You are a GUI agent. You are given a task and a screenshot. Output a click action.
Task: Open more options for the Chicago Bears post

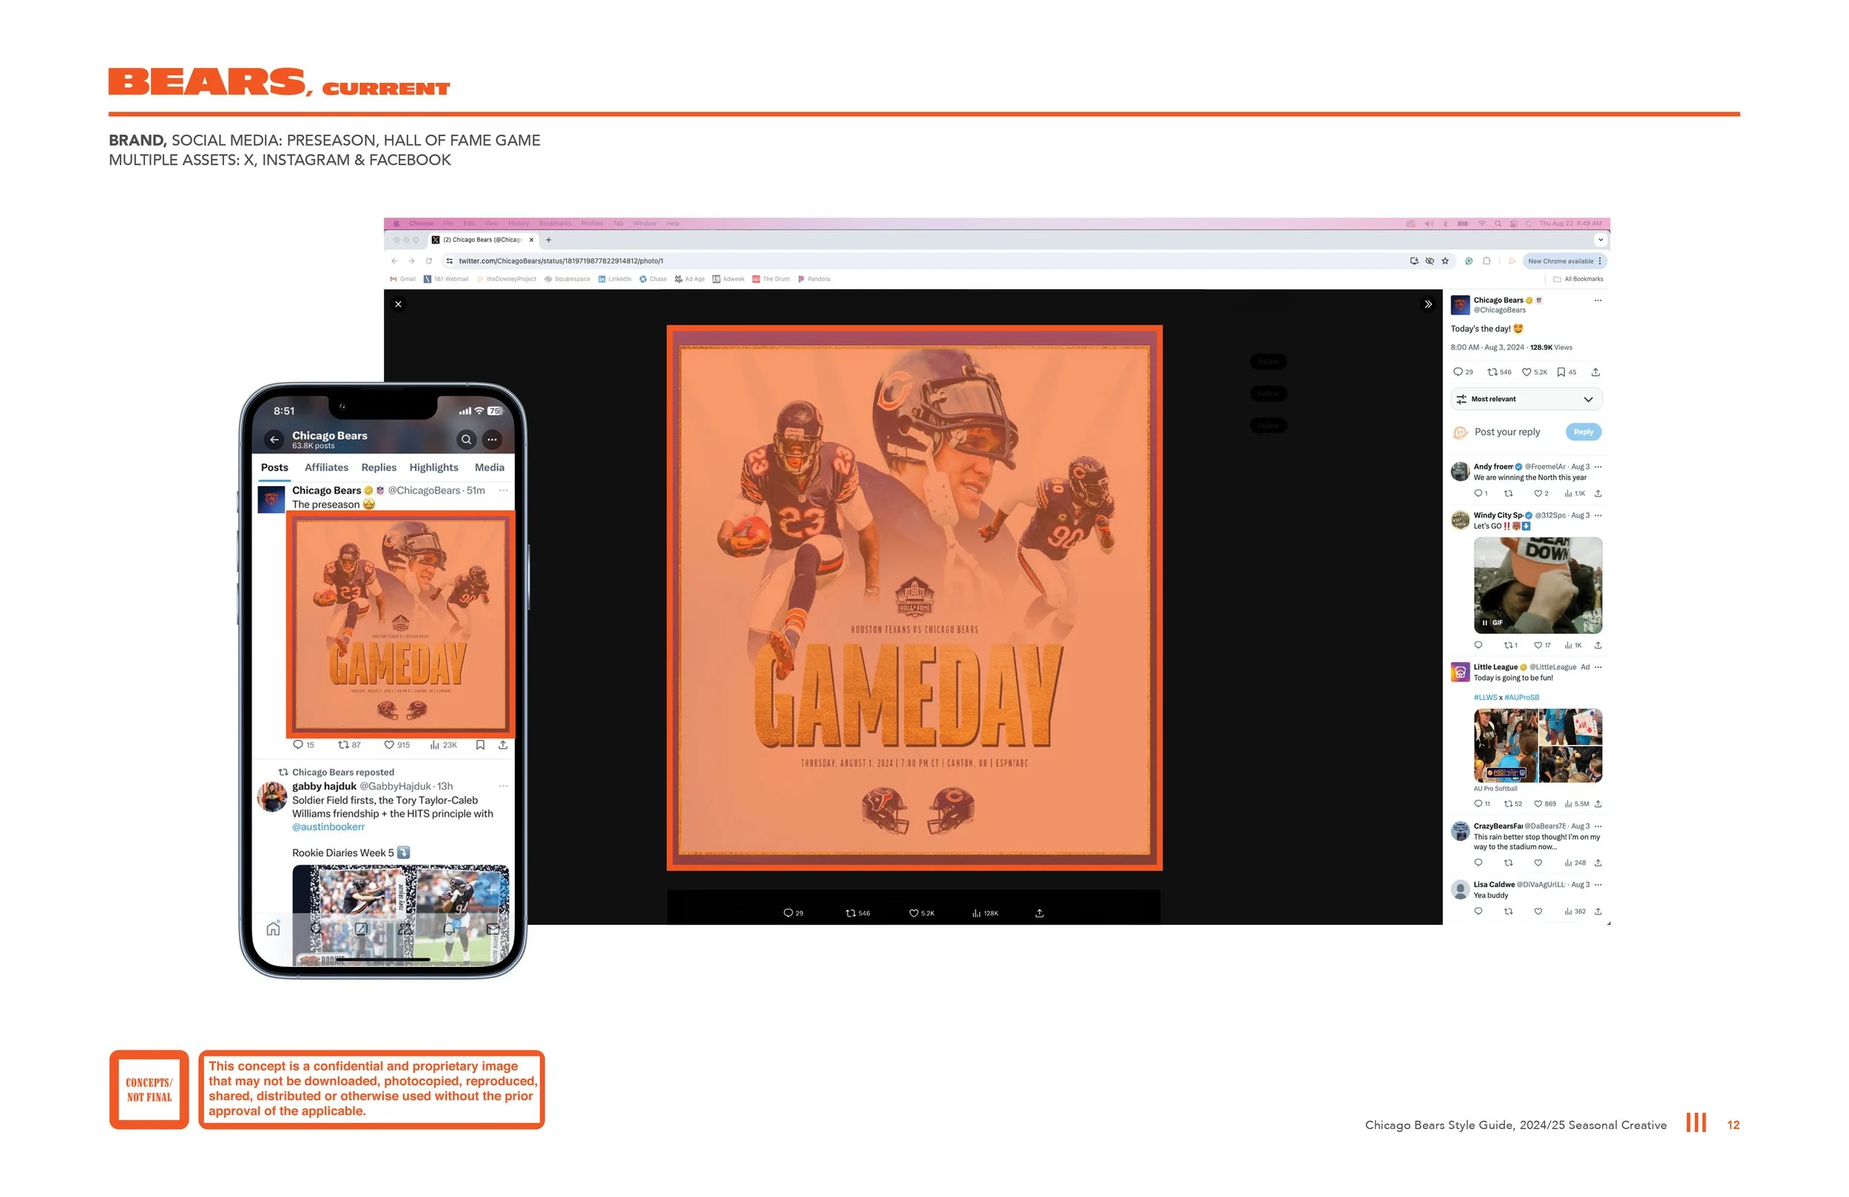[1598, 301]
